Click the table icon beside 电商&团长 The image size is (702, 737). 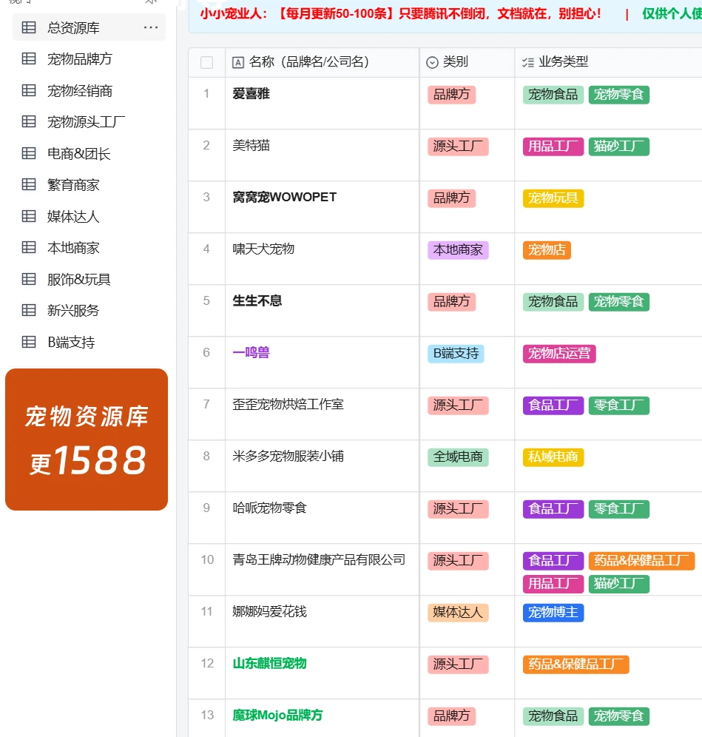[29, 153]
